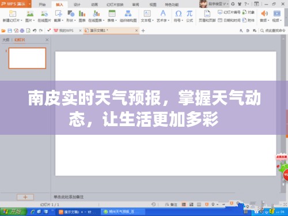Viewport: 288px width, 216px height.
Task: Expand the 文本框 dropdown arrow
Action: tap(153, 20)
